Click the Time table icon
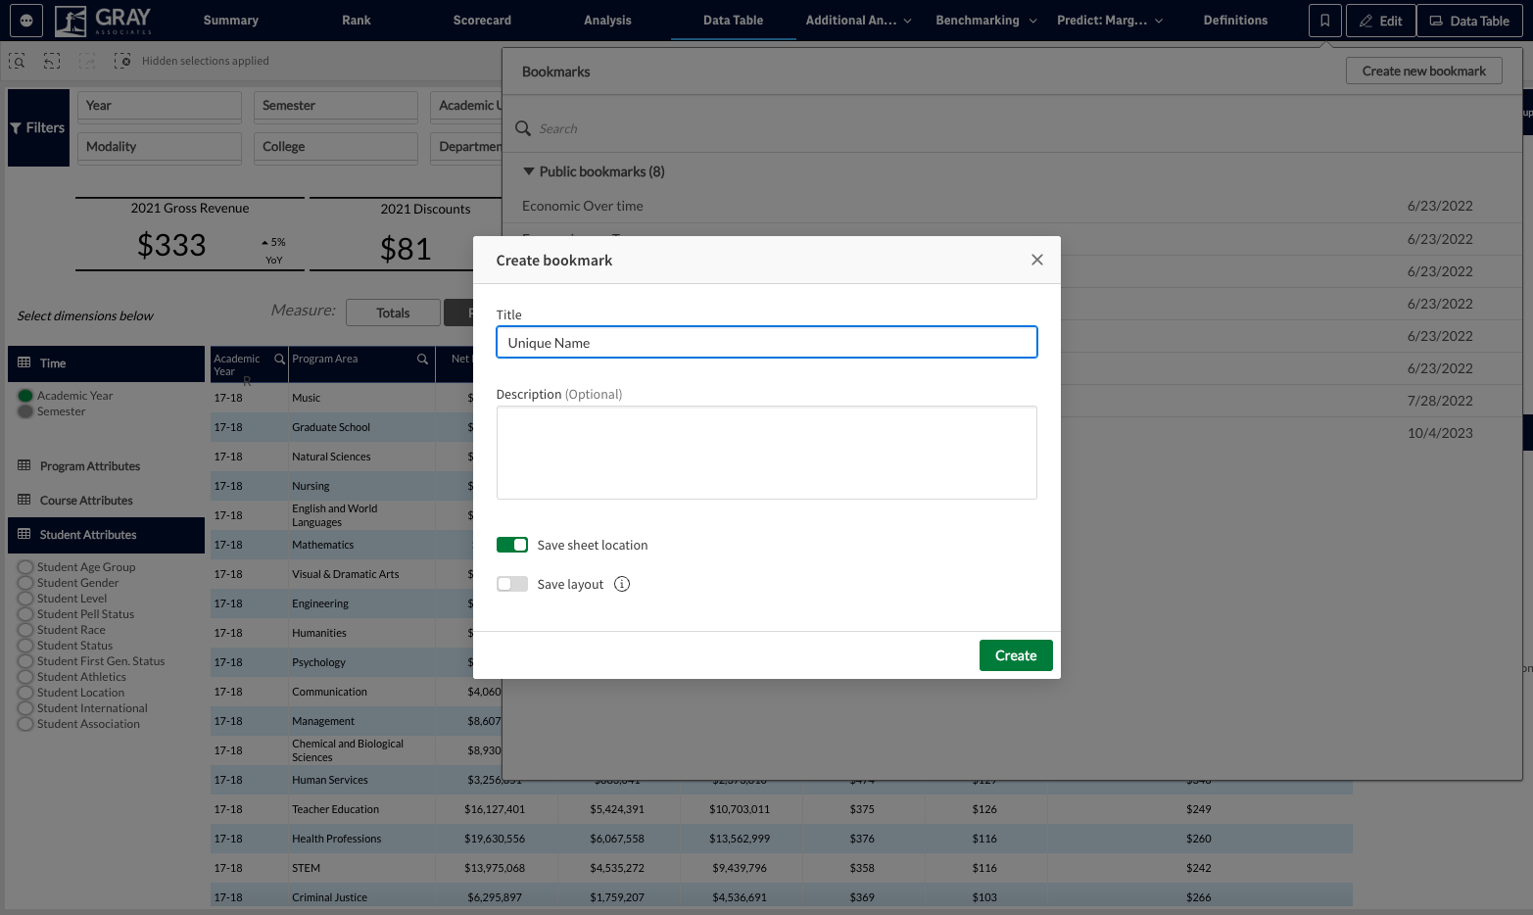This screenshot has width=1533, height=915. 24,362
